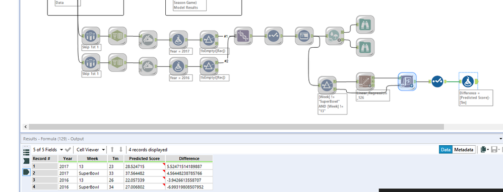Click the cell -3.9426613558707

point(190,180)
